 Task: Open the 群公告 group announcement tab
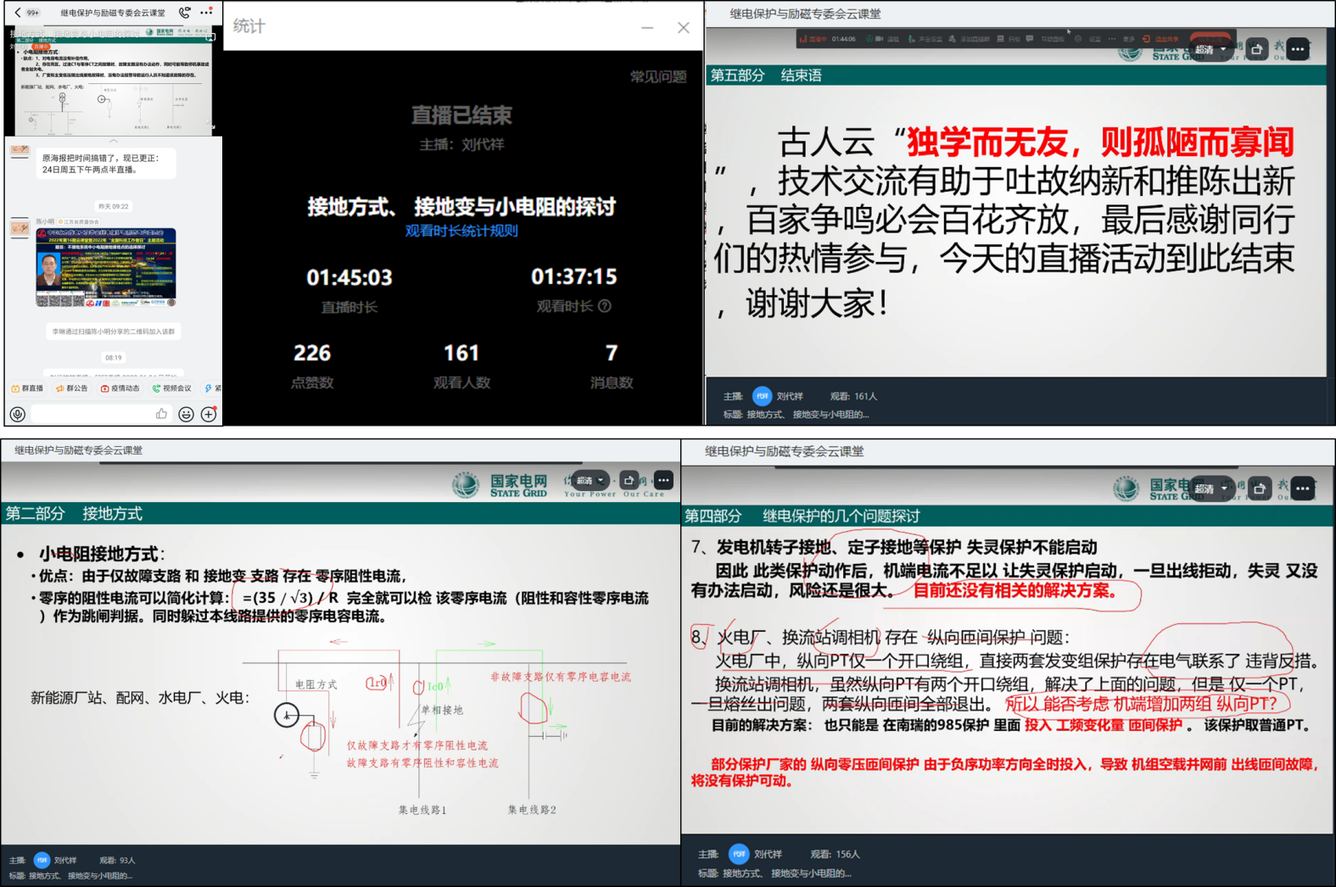coord(72,388)
